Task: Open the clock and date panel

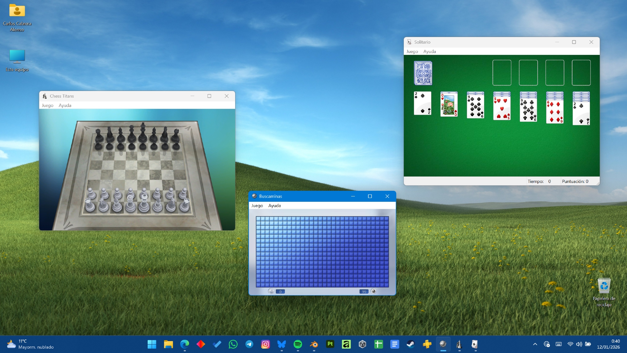Action: tap(608, 344)
